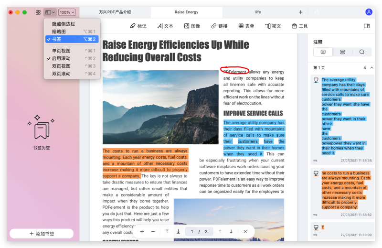Select the checked 书签 menu option
382x248 pixels.
coord(56,39)
